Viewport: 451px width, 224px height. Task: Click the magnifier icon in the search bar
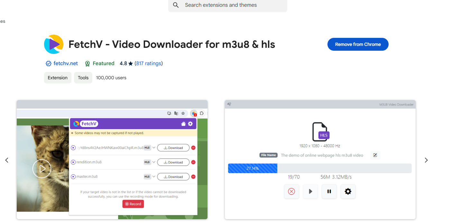click(x=176, y=5)
